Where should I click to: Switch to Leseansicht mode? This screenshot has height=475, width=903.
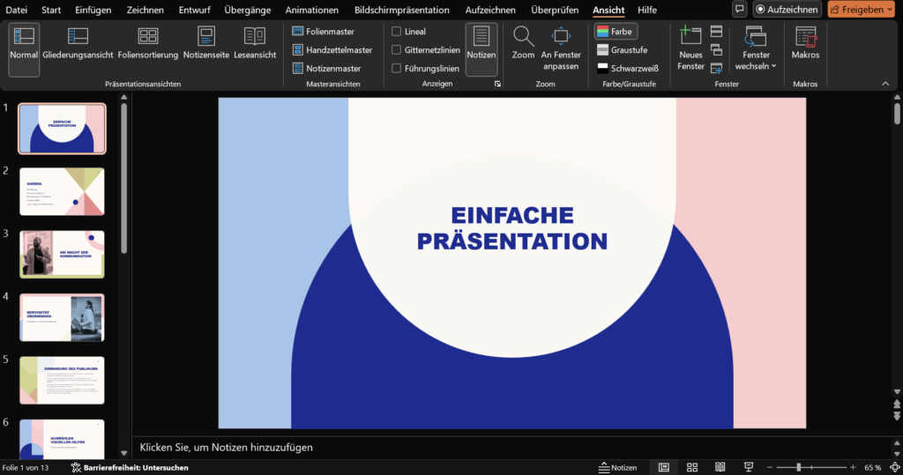[255, 44]
